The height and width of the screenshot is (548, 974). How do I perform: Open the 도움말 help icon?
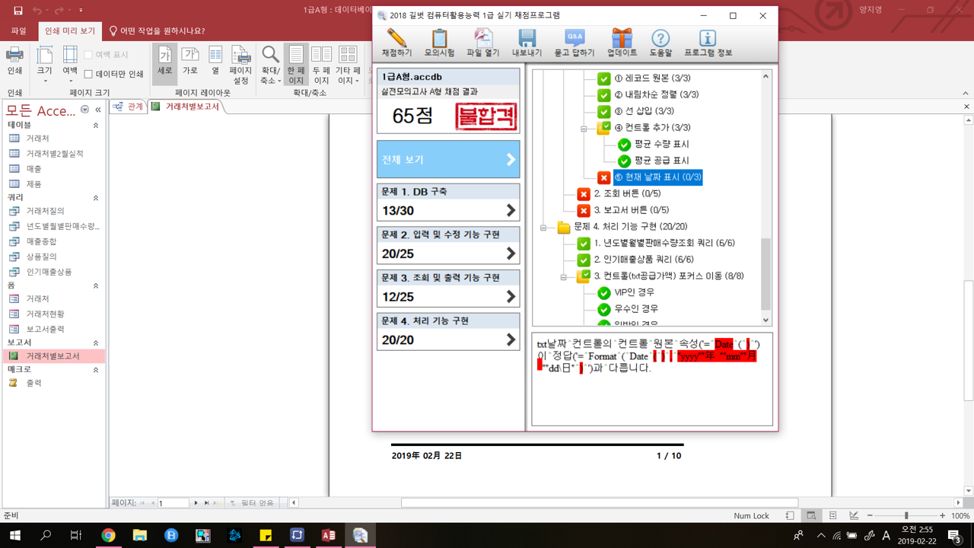pyautogui.click(x=660, y=43)
